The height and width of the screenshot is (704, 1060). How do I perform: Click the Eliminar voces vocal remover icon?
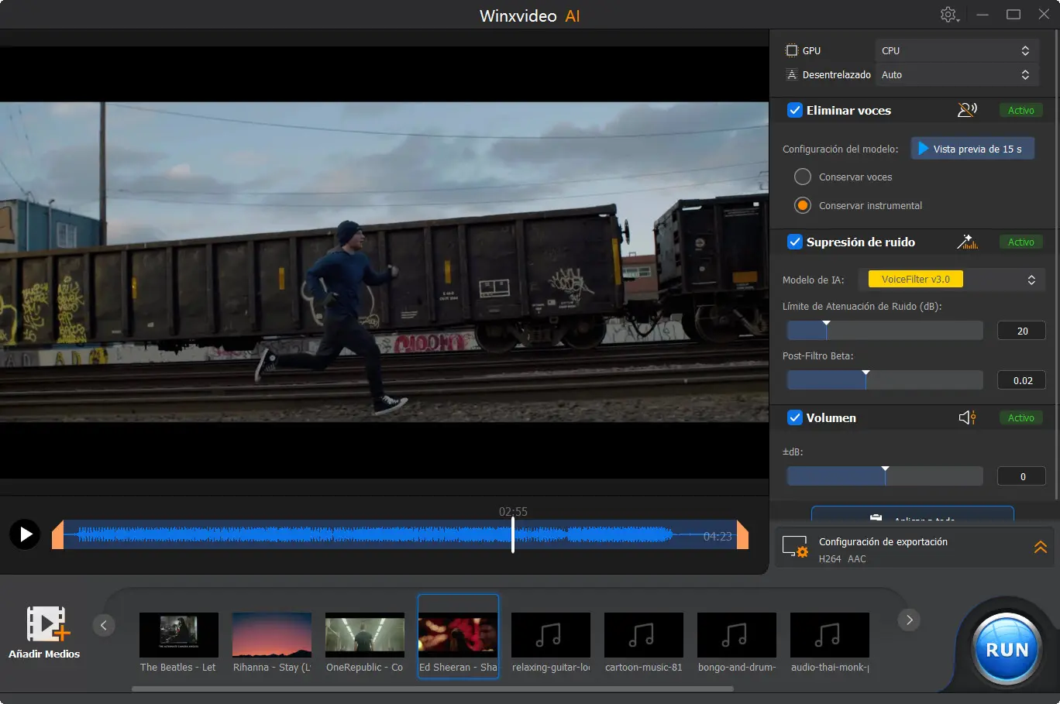click(x=966, y=110)
